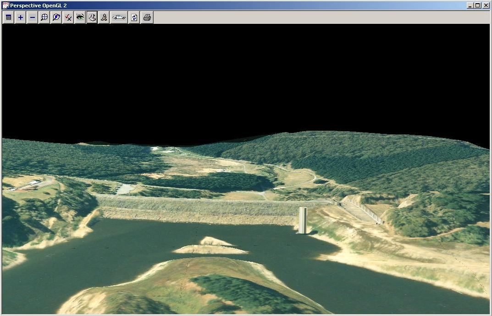Close the Perspective OpenGL 2 window

(486, 6)
